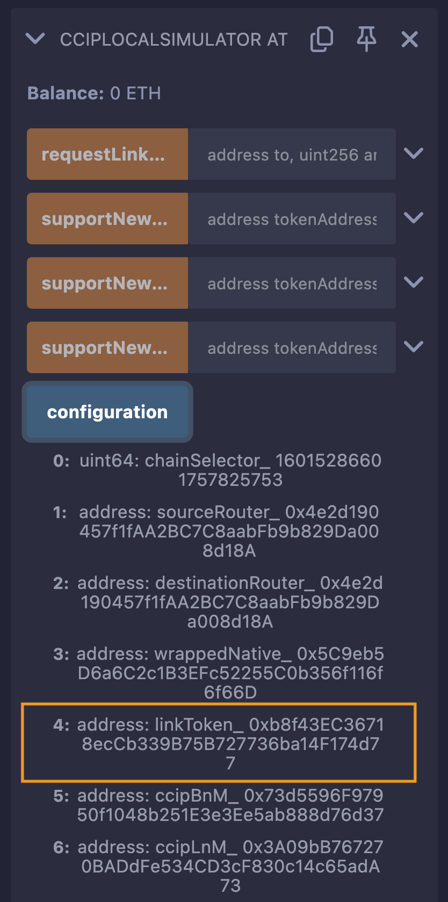Image resolution: width=448 pixels, height=902 pixels.
Task: Click the Balance: 0 ETH label
Action: click(94, 93)
